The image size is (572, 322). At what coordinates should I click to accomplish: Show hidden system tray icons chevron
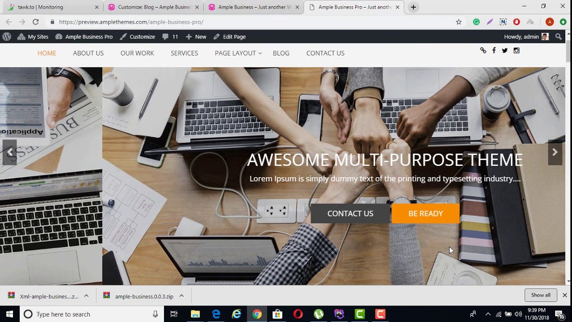point(488,314)
